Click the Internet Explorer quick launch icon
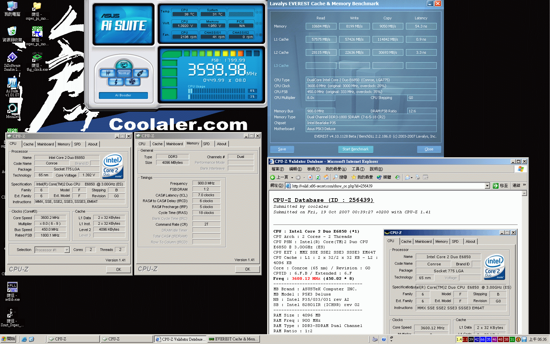 point(24,339)
